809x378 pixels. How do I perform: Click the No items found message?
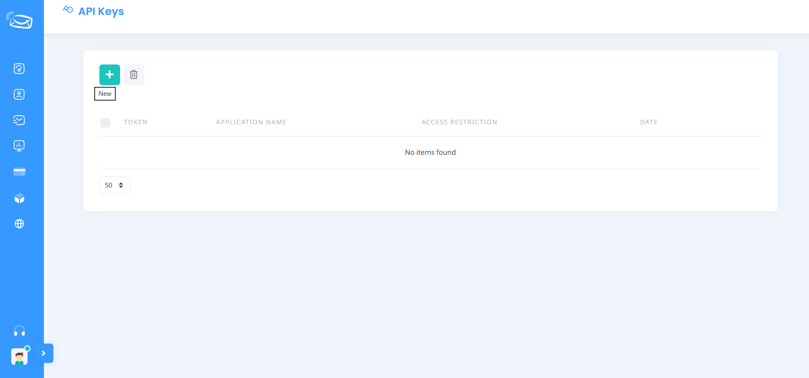click(x=430, y=152)
